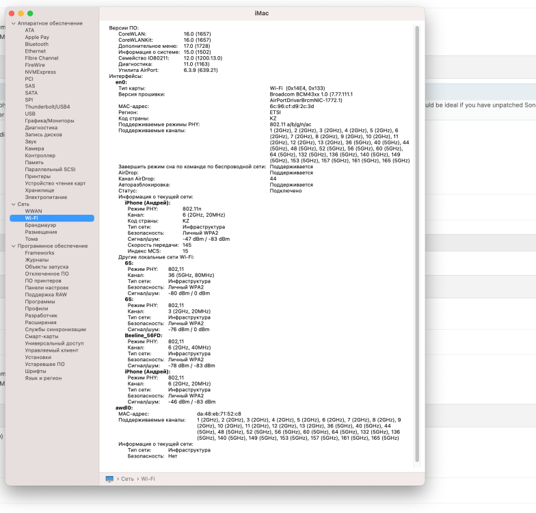This screenshot has height=513, width=536.
Task: Select USB in hardware list
Action: (30, 114)
